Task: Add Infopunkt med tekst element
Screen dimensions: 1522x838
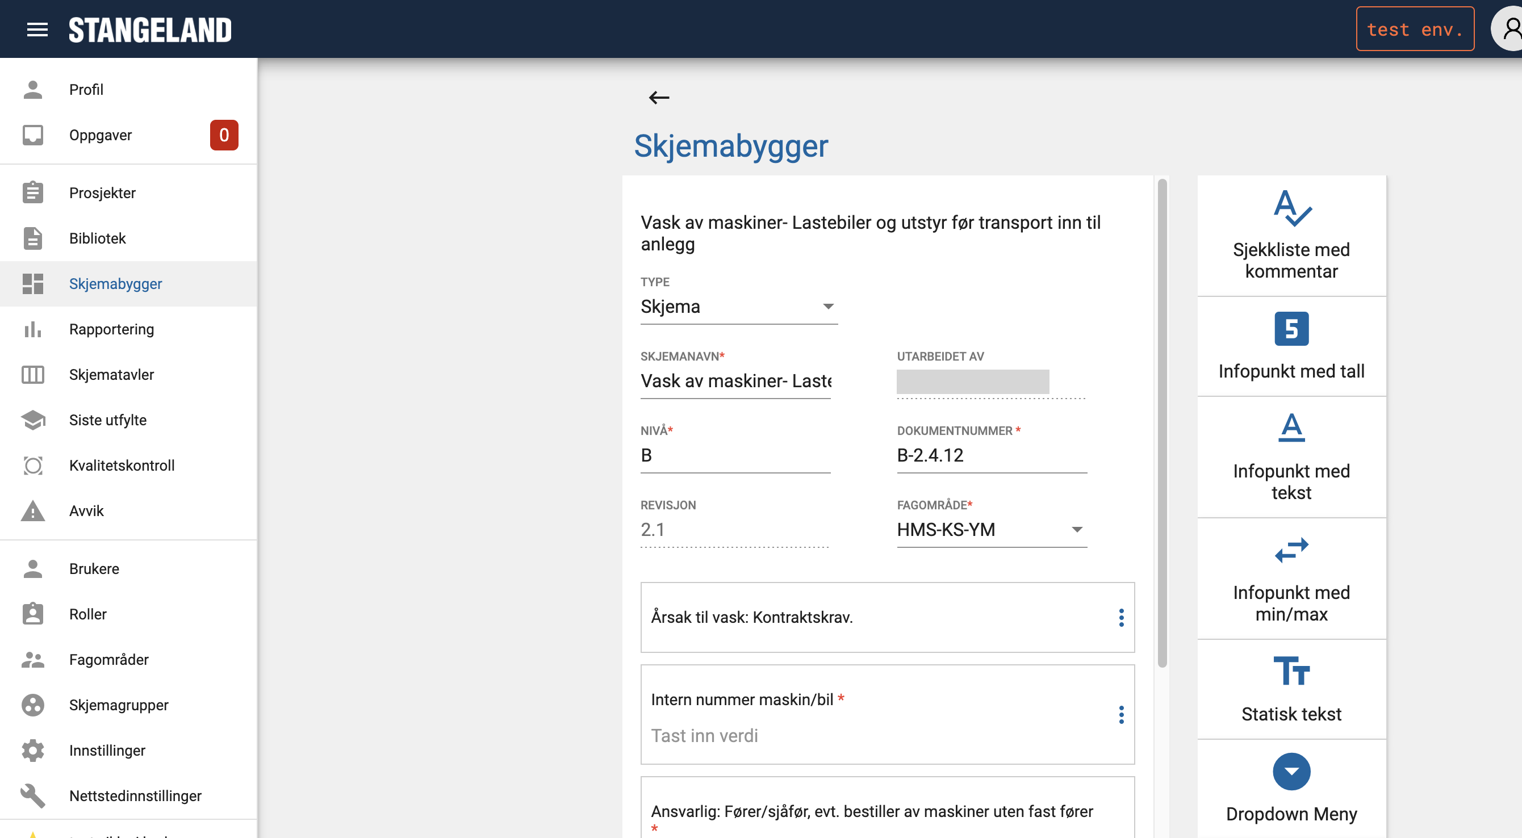Action: (1291, 456)
